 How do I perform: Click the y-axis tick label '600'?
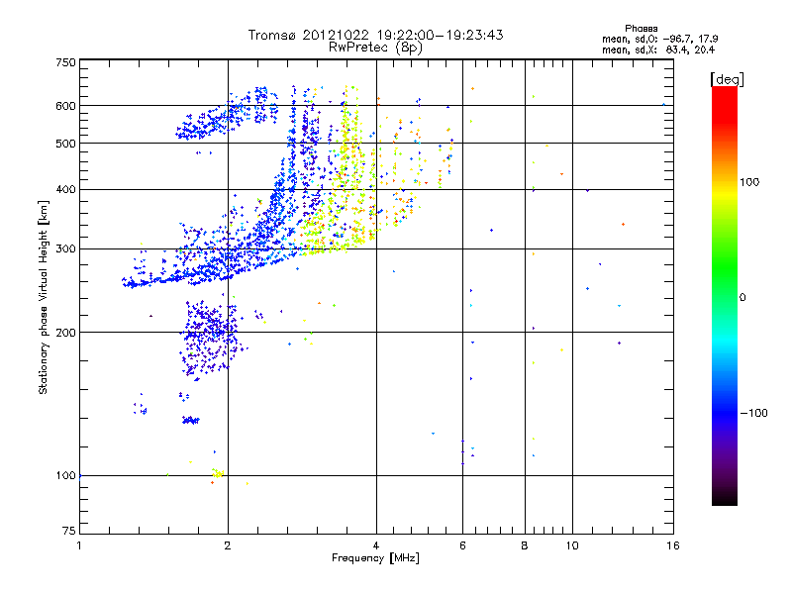65,106
